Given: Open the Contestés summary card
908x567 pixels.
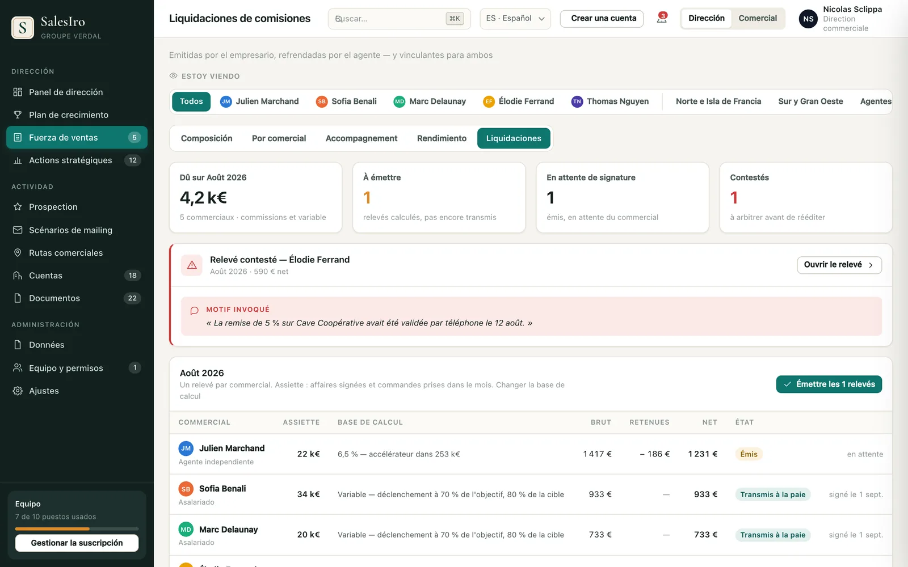Looking at the screenshot, I should tap(806, 197).
